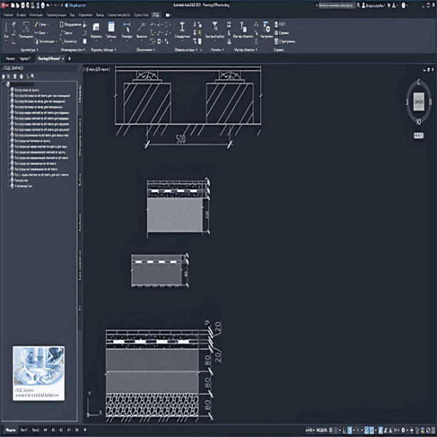Screen dimensions: 437x437
Task: Click the new-item icon in palette toolbar
Action: click(x=4, y=76)
